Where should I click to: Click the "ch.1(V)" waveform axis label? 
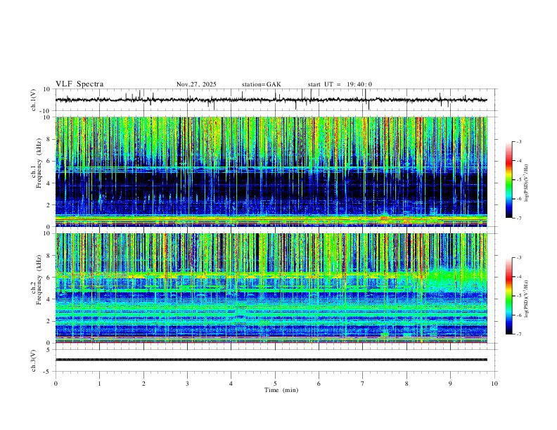point(34,100)
